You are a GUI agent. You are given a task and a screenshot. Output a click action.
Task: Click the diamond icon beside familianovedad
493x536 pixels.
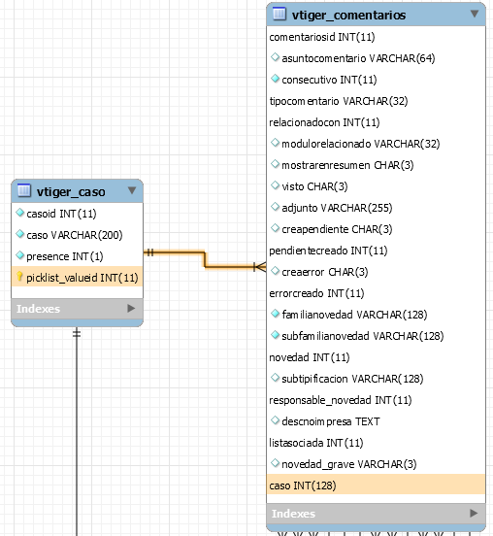click(275, 314)
